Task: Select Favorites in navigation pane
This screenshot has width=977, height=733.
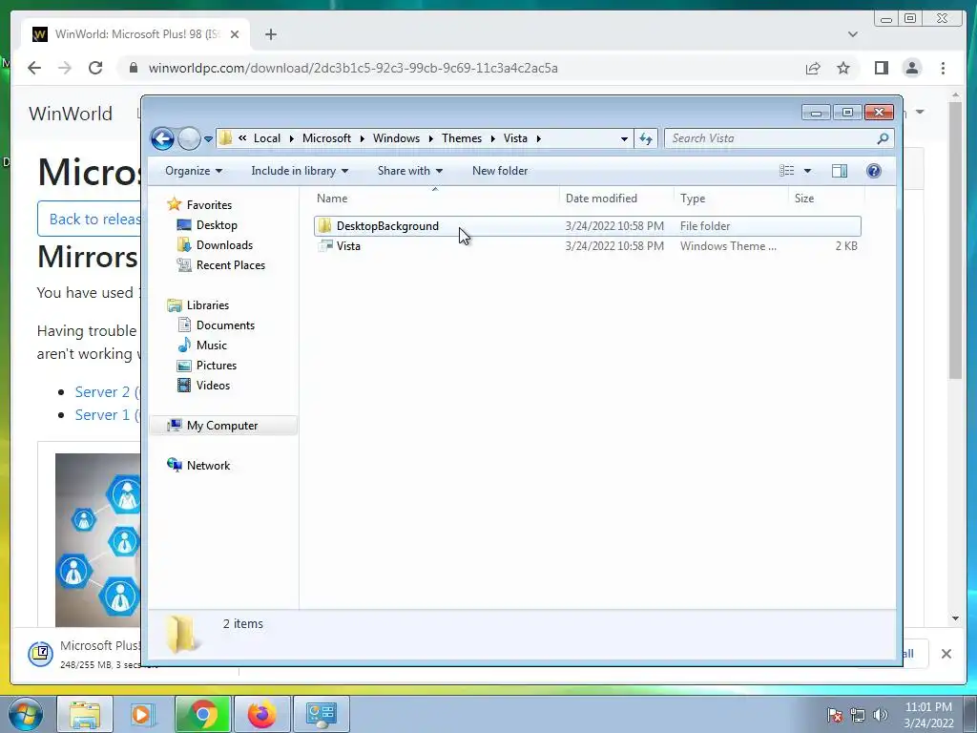Action: 209,205
